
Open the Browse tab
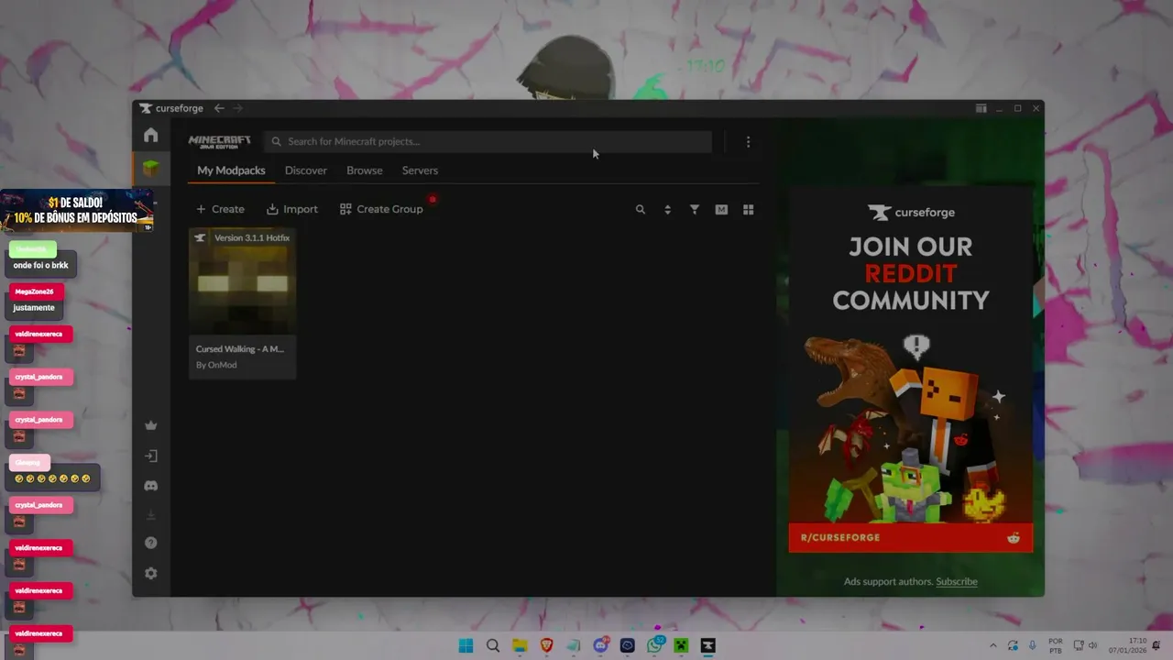pos(364,170)
